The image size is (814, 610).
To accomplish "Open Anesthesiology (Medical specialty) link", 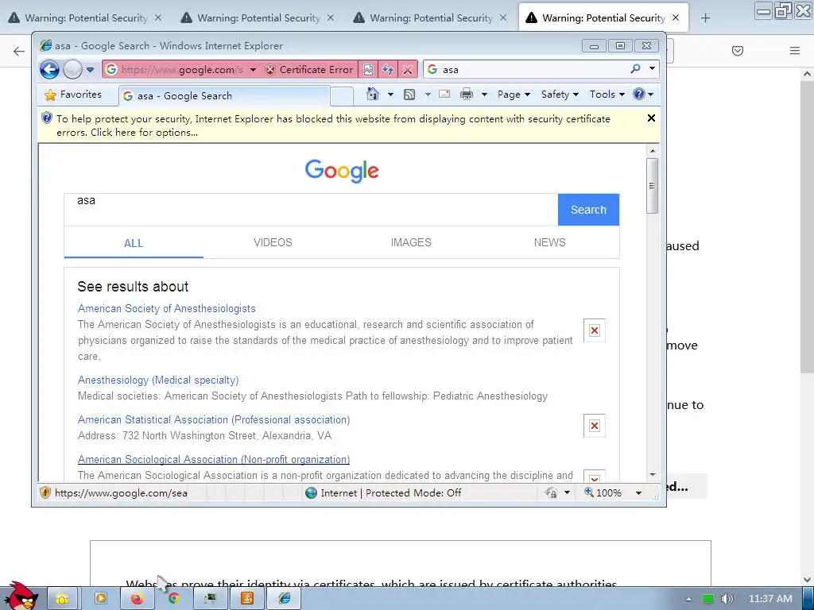I will tap(158, 380).
